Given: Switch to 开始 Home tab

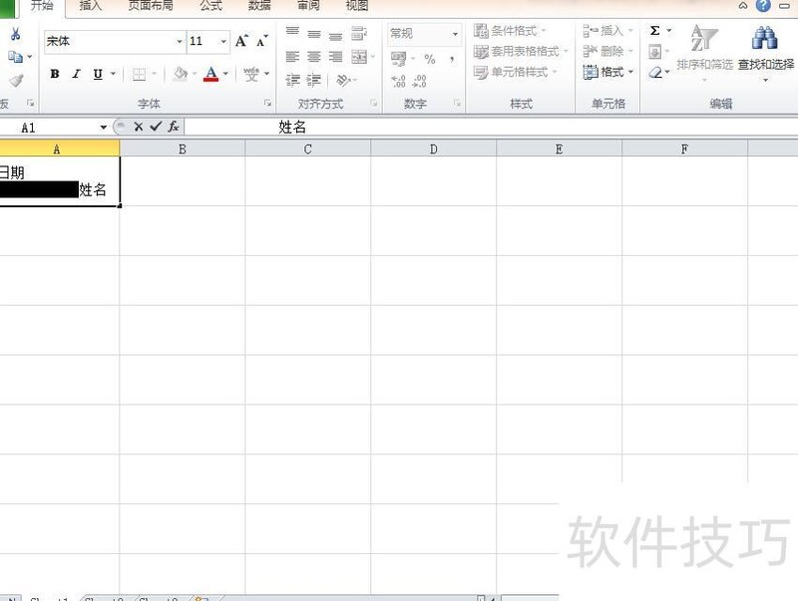Looking at the screenshot, I should pyautogui.click(x=42, y=6).
